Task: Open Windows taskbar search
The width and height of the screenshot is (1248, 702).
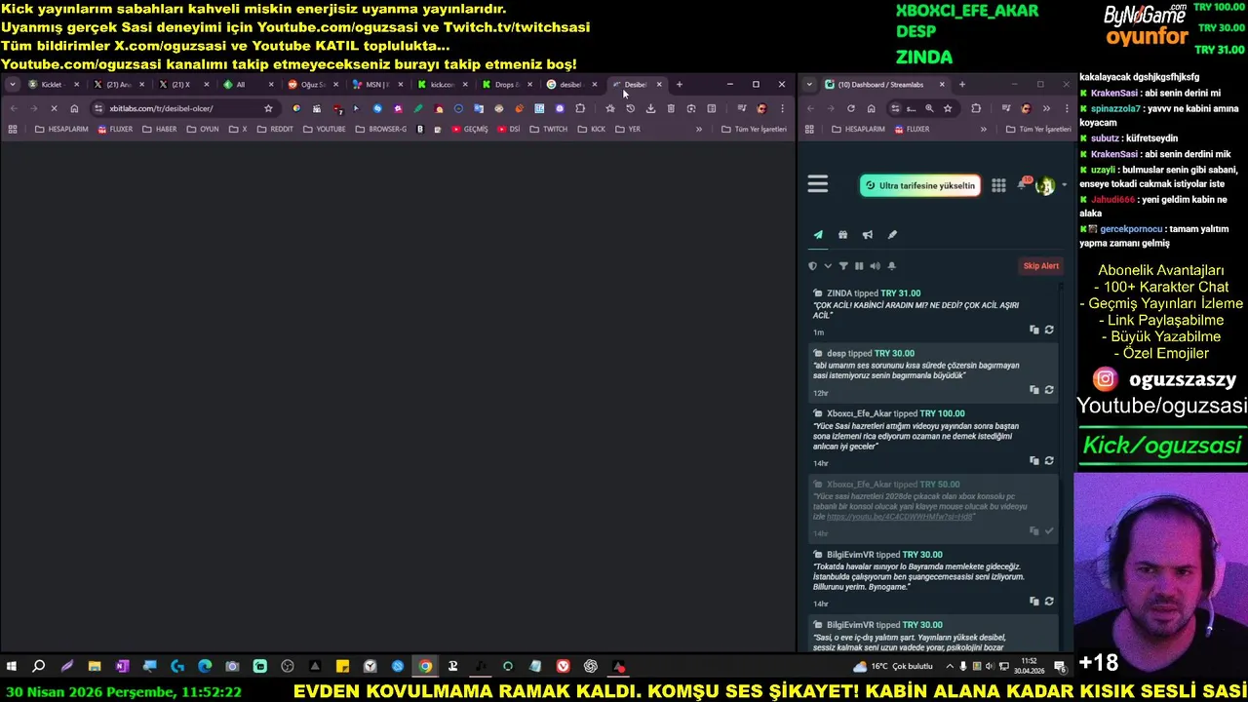Action: click(39, 666)
